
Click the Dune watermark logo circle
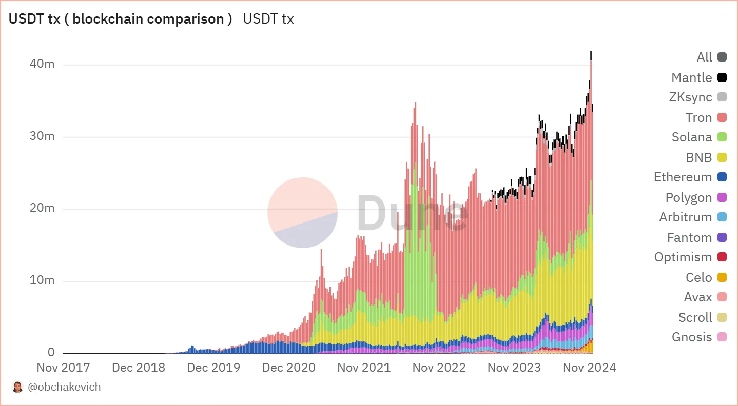coord(302,213)
